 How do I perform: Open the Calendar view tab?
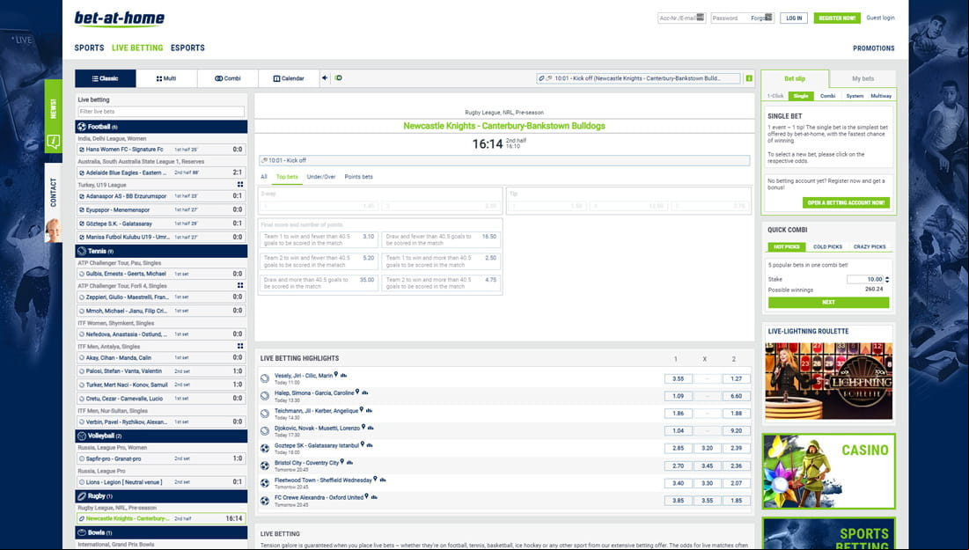[x=289, y=78]
